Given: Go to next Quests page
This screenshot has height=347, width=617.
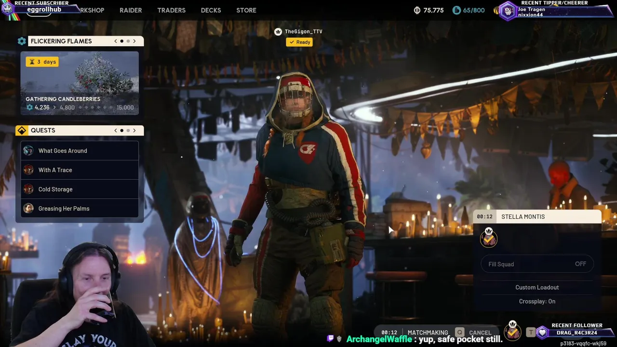Looking at the screenshot, I should pos(134,130).
